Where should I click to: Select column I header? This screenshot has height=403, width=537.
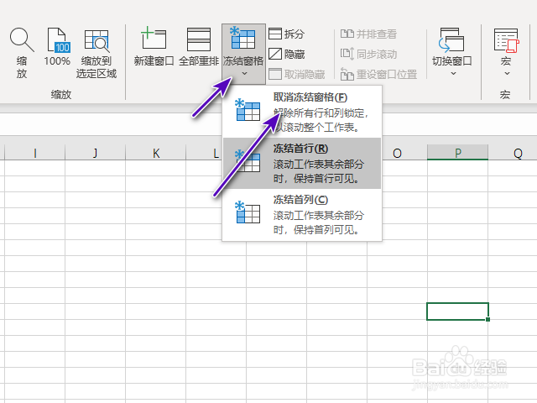coord(35,153)
